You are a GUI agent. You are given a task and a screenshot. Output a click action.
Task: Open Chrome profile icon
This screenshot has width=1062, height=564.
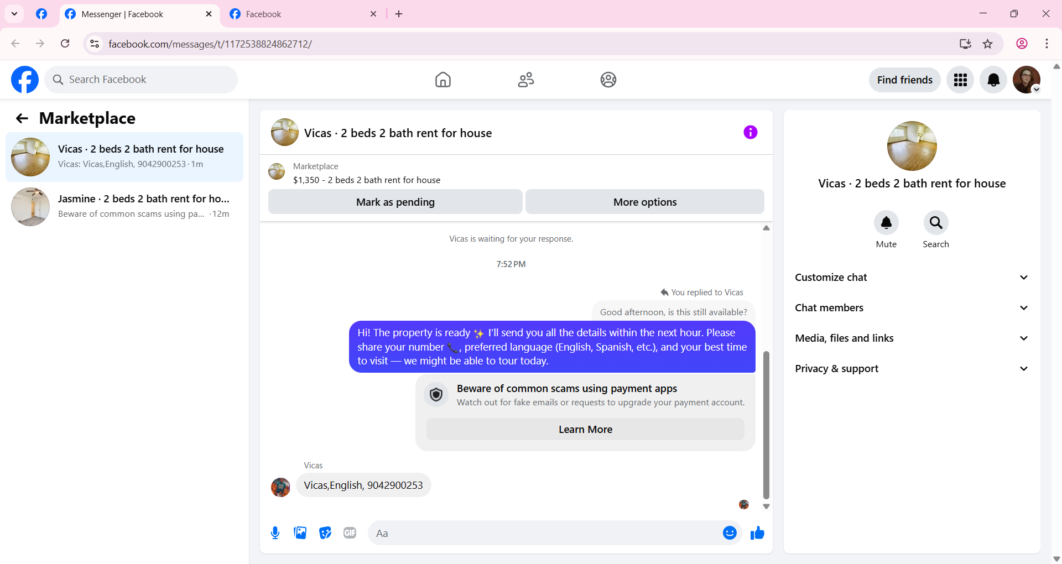click(1022, 44)
